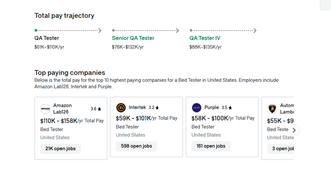Click the Purple 3.5 rating star

tap(230, 108)
